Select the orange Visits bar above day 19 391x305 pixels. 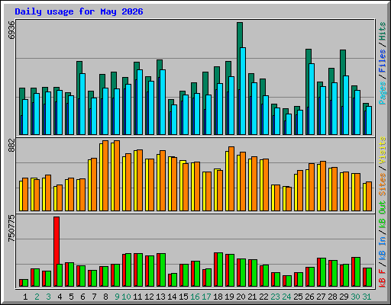231,178
